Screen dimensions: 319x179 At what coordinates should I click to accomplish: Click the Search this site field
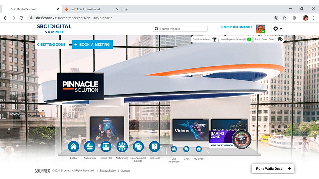click(180, 29)
